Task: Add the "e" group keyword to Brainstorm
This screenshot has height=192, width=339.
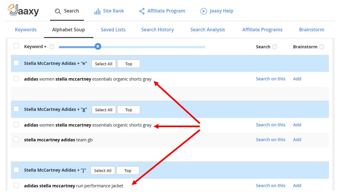Action: point(297,79)
